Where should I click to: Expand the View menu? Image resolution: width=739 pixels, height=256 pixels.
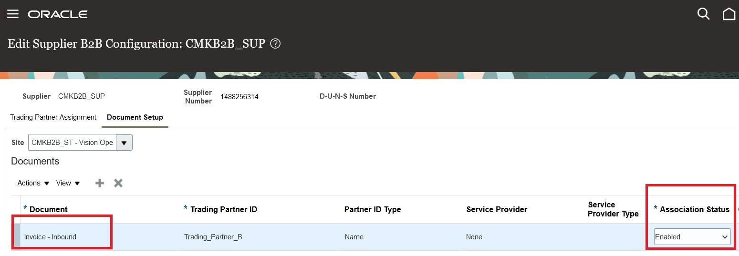(x=68, y=183)
